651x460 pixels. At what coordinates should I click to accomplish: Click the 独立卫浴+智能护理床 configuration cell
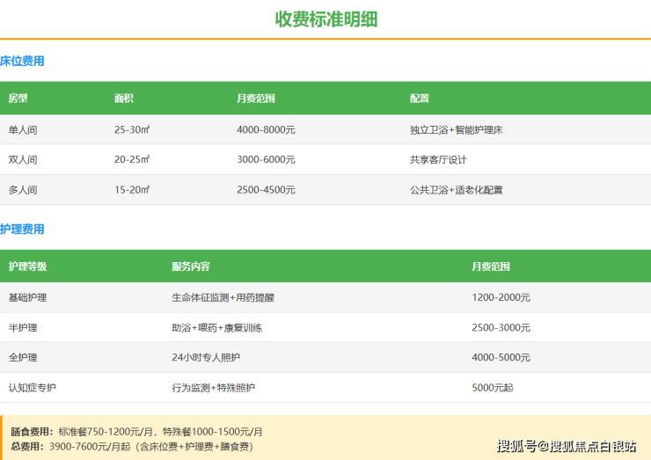point(456,130)
